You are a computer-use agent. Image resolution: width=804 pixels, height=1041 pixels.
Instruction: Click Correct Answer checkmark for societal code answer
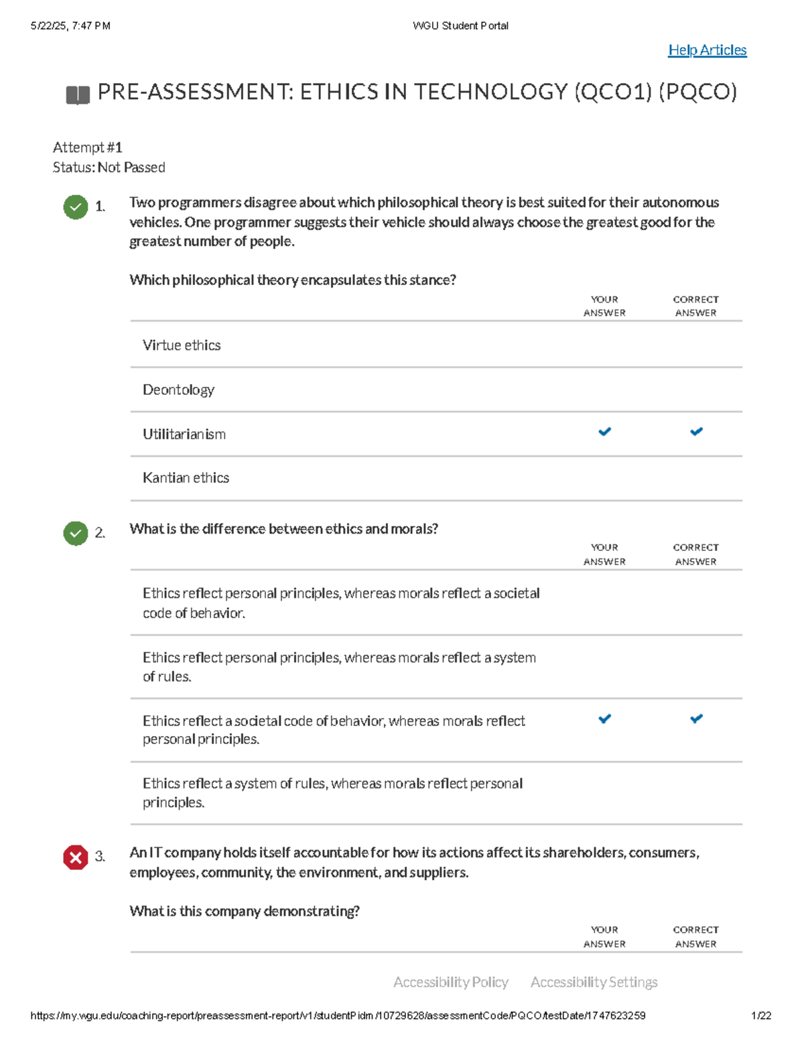click(696, 719)
